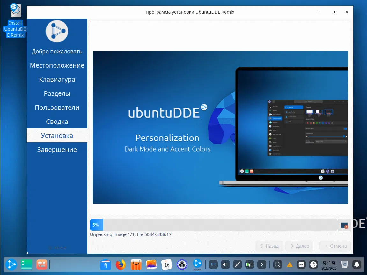Select the UbuntuDDE installer dock icon
Viewport: 367px width, 275px height.
197,264
